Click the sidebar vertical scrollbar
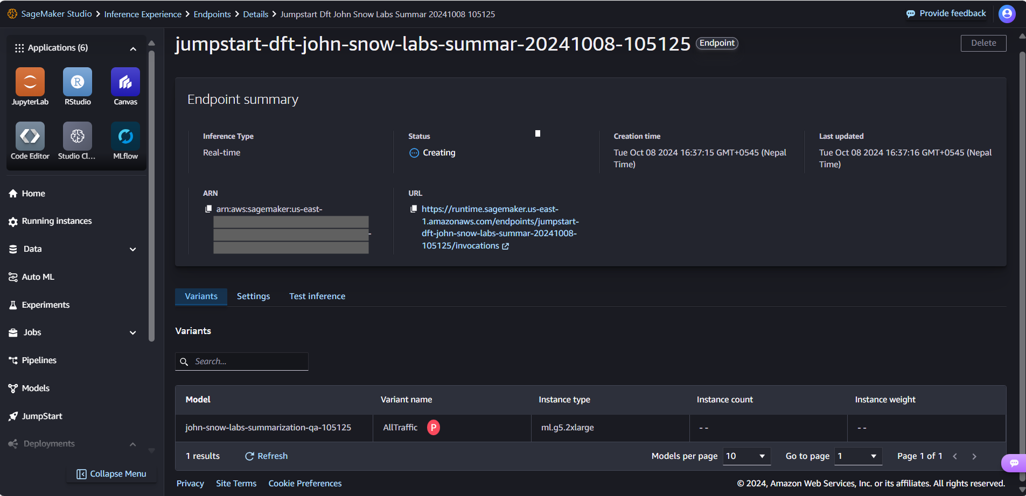 tap(151, 196)
